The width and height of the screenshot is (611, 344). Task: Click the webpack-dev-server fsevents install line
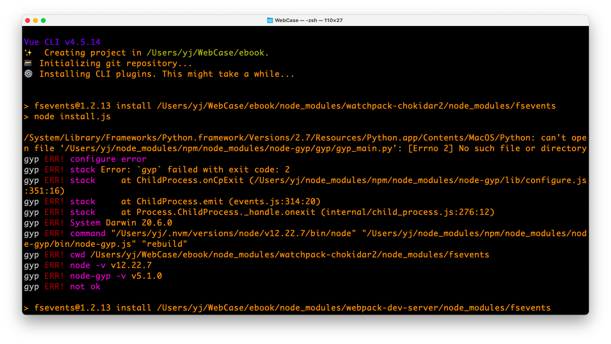pyautogui.click(x=287, y=308)
